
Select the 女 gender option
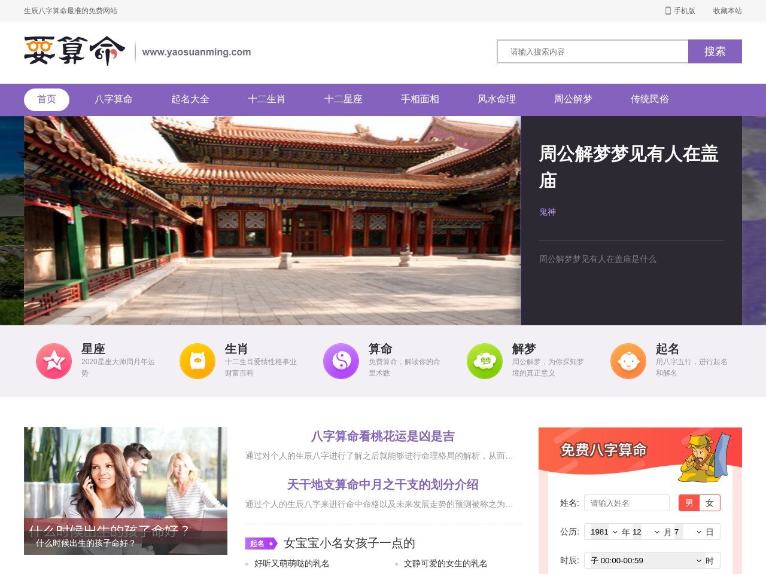pos(710,503)
